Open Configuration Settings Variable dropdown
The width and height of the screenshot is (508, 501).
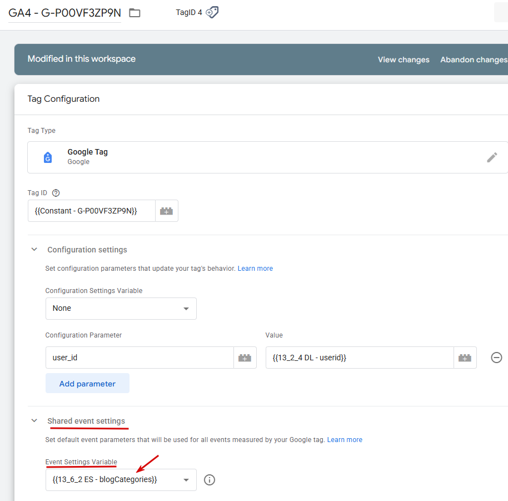[121, 309]
